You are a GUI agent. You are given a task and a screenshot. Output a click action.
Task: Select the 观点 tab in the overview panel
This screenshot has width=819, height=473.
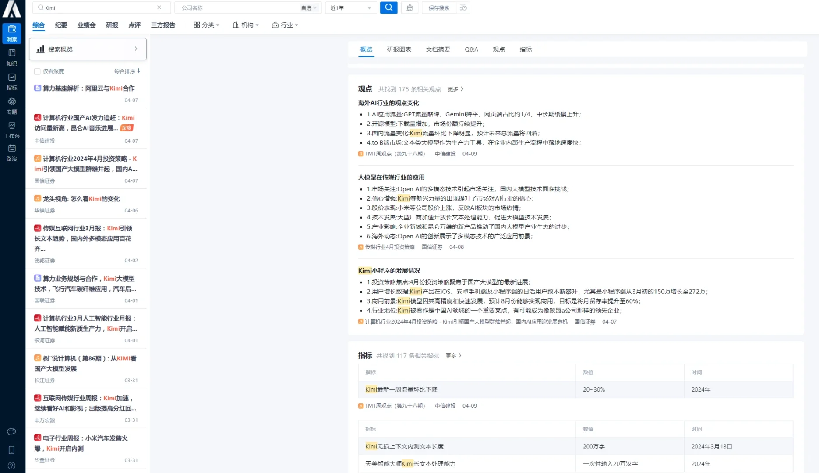click(499, 49)
